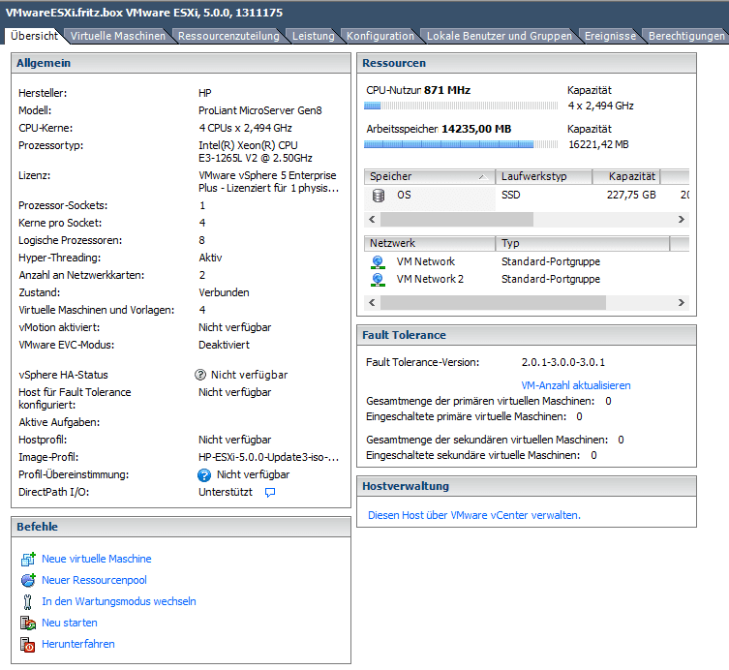Click Diesen Host über VMware vCenter verwalten
The width and height of the screenshot is (729, 670).
(474, 515)
